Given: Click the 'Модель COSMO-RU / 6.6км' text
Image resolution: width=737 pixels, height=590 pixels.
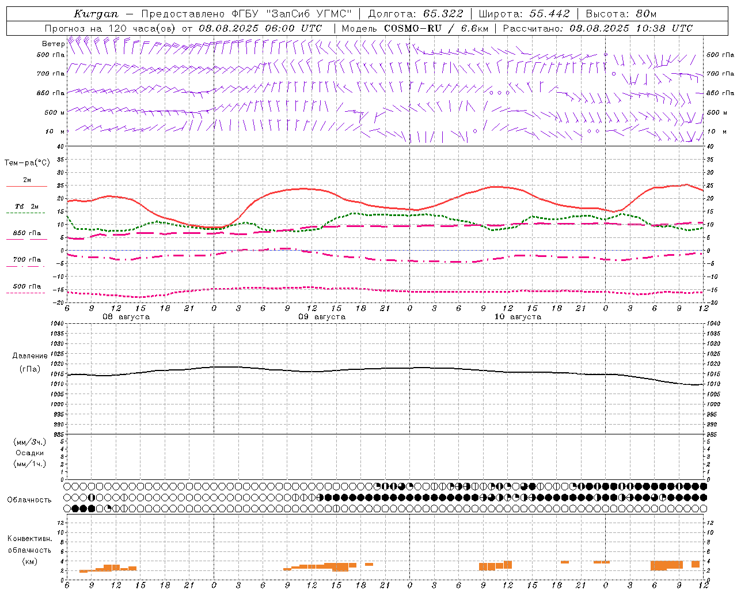Looking at the screenshot, I should (415, 28).
